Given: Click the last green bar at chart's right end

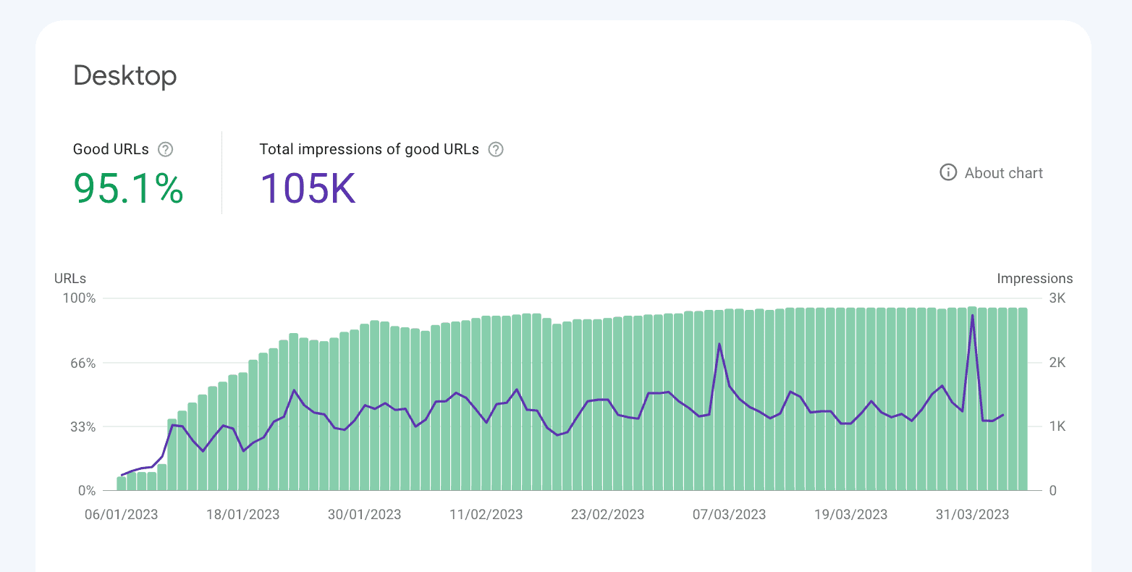Looking at the screenshot, I should [1023, 399].
